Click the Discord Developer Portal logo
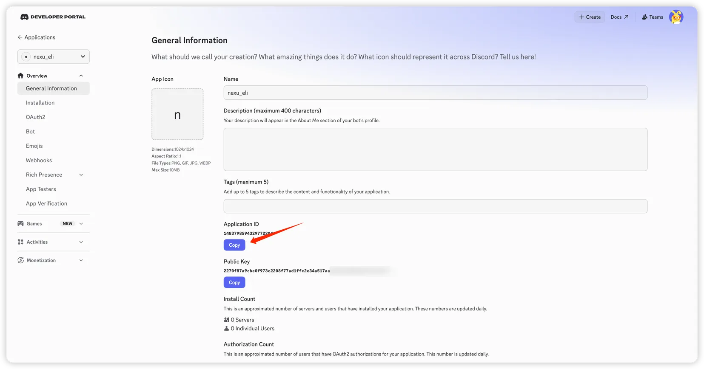This screenshot has width=704, height=369. [53, 17]
